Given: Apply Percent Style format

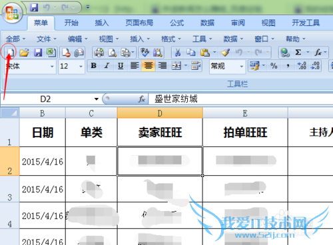Looking at the screenshot, I should 274,66.
